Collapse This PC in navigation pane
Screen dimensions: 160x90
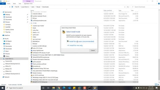(1, 39)
